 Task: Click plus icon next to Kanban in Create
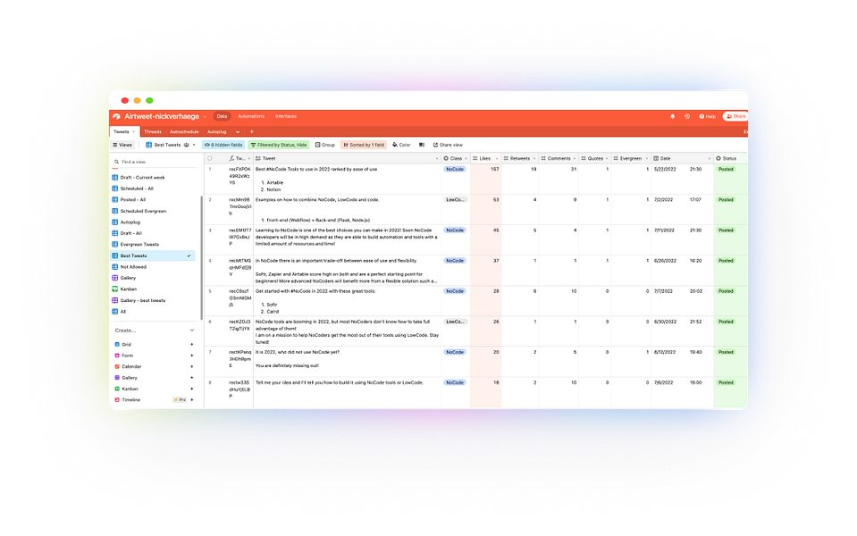(192, 389)
